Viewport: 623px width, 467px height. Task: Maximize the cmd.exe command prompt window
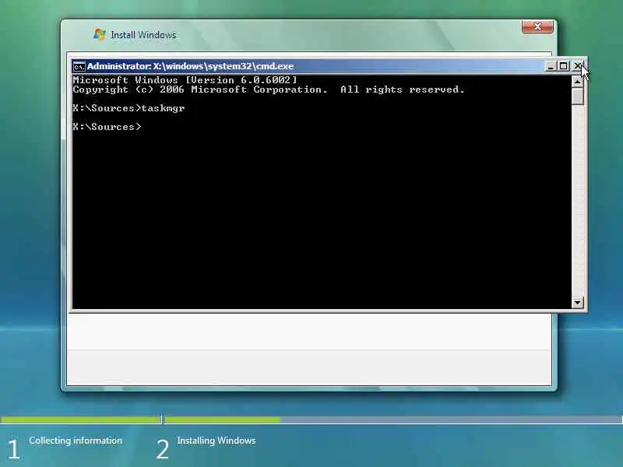point(563,66)
